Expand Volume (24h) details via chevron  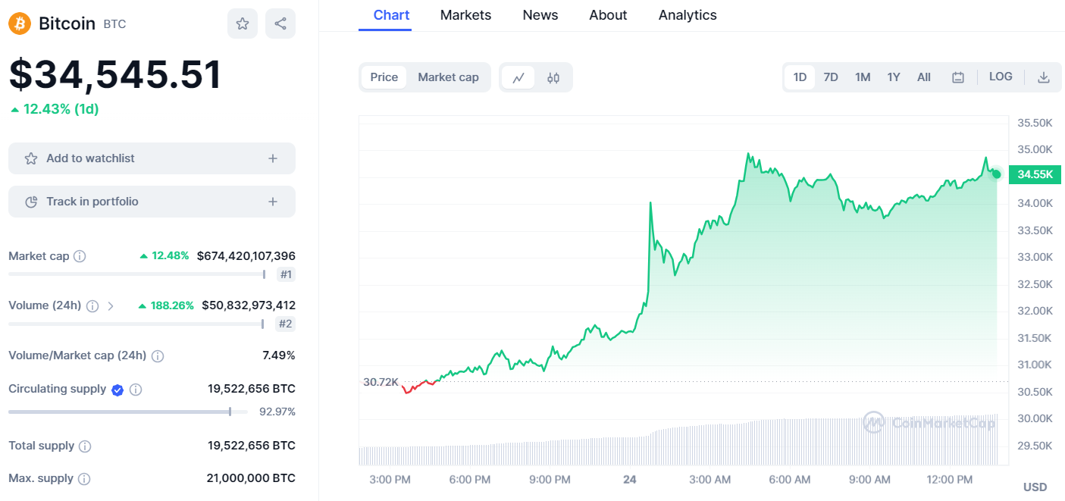(x=111, y=305)
